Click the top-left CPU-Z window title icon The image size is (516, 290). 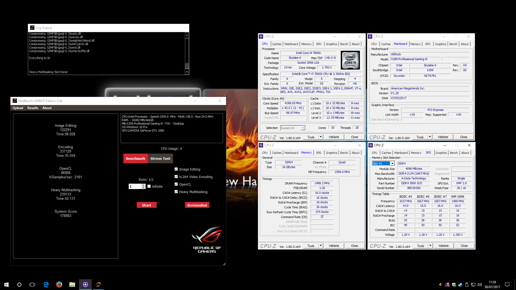click(261, 37)
